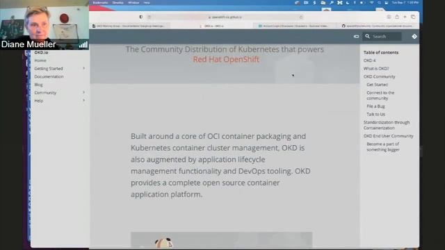Open the Window menu in the menu bar
Screen dimensions: 445x250
(133, 3)
